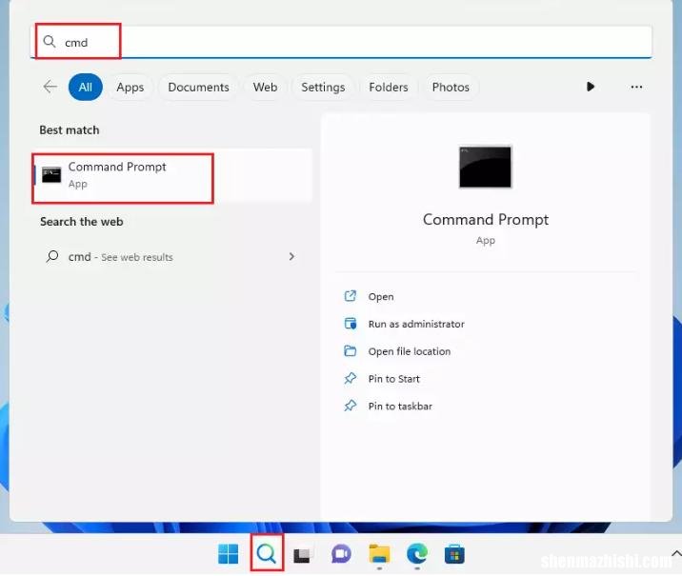Switch to the Apps filter tab

(x=130, y=87)
